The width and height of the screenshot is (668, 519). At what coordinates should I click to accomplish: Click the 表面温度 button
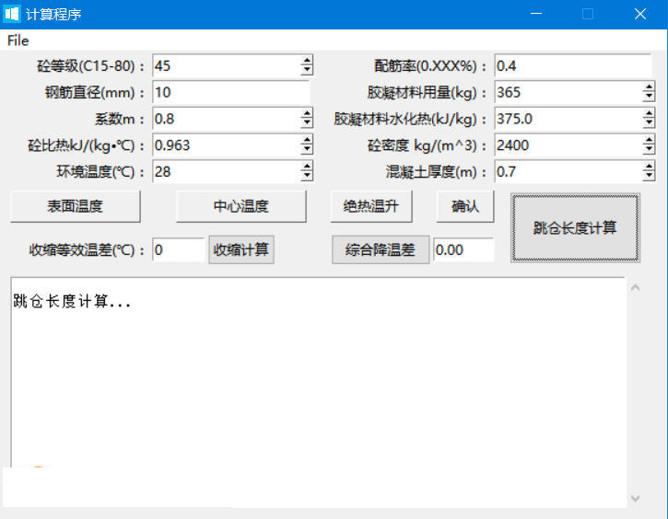[75, 206]
